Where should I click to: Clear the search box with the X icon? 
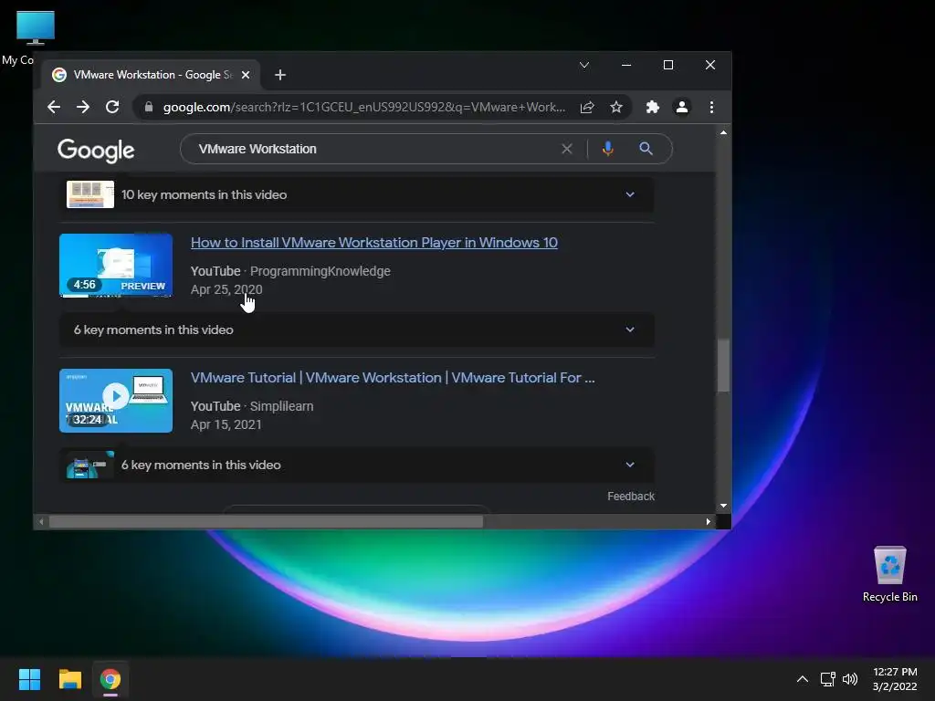[x=567, y=149]
